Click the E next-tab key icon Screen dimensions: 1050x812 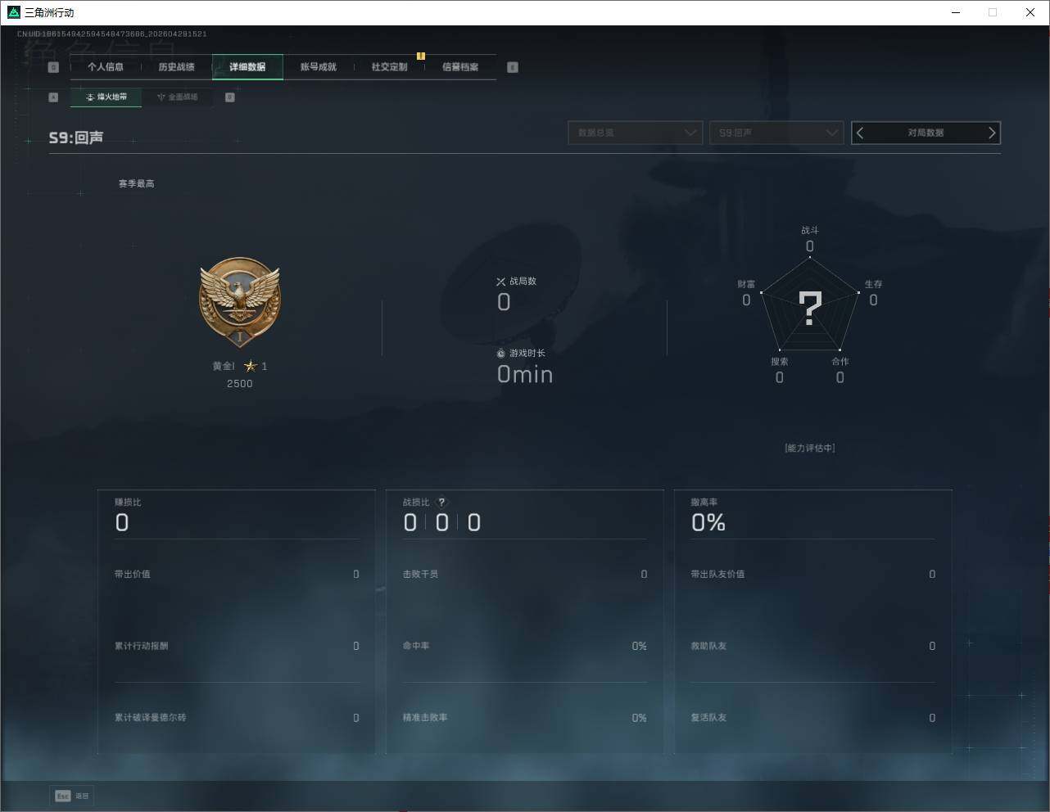[x=513, y=67]
